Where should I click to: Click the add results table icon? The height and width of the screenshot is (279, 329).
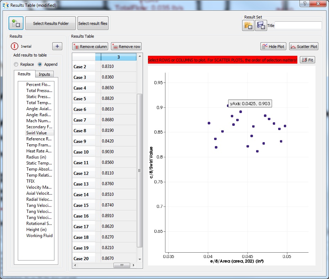click(16, 23)
